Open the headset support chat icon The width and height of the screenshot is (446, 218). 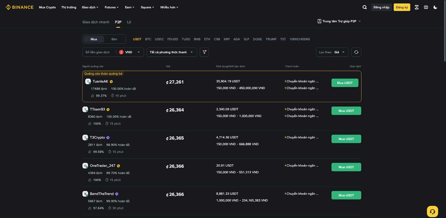(432, 211)
